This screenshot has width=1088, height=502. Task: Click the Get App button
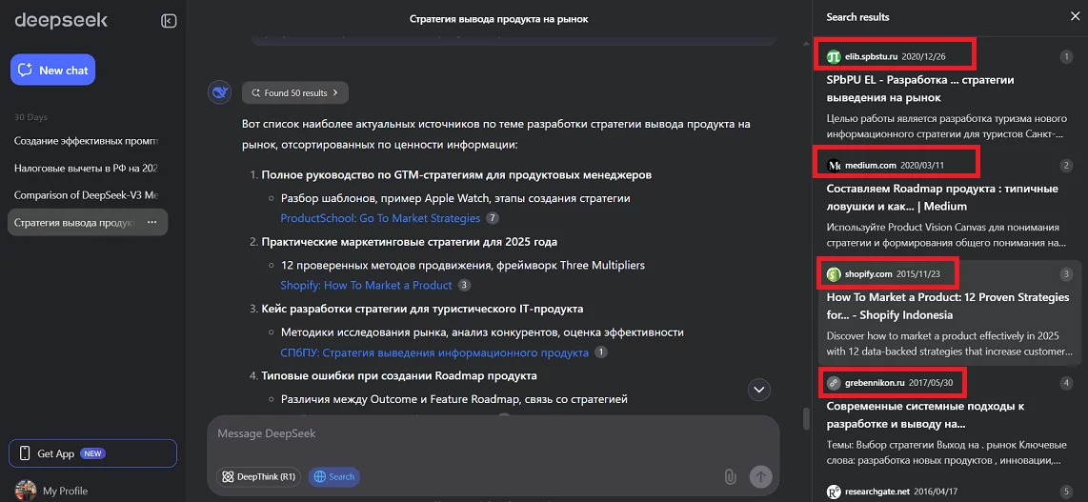tap(93, 453)
